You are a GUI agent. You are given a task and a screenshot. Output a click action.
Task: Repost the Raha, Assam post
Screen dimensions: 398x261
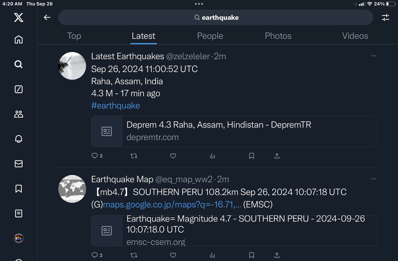[134, 156]
